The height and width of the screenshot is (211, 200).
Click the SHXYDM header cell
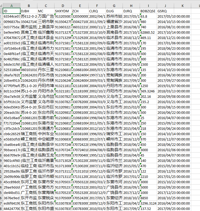pyautogui.click(x=63, y=11)
